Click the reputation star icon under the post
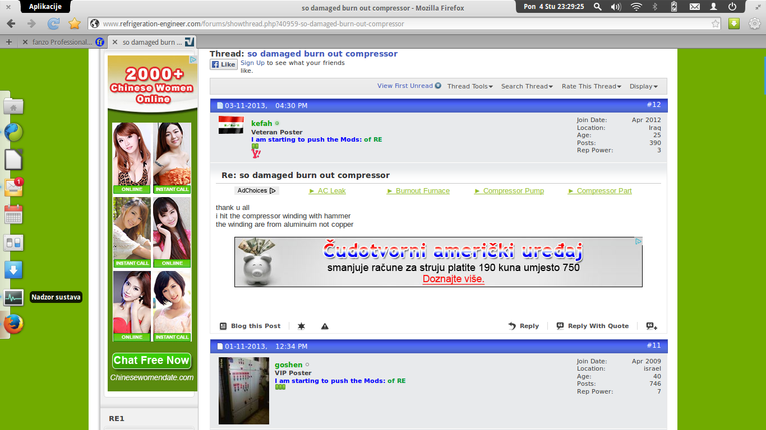 [301, 326]
